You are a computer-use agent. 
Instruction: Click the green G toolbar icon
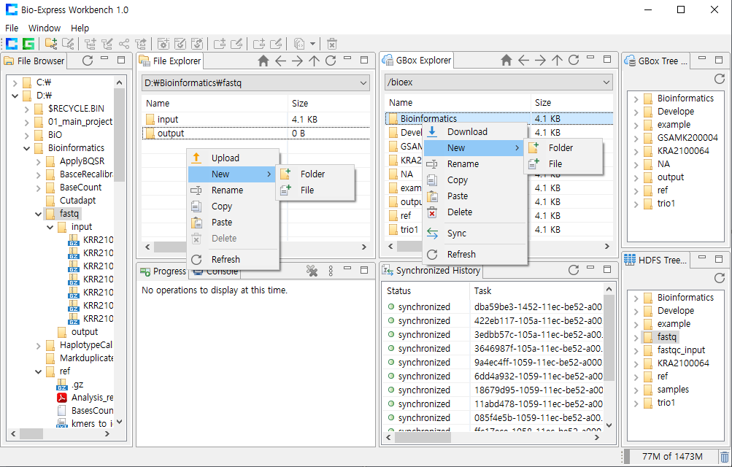click(x=28, y=44)
